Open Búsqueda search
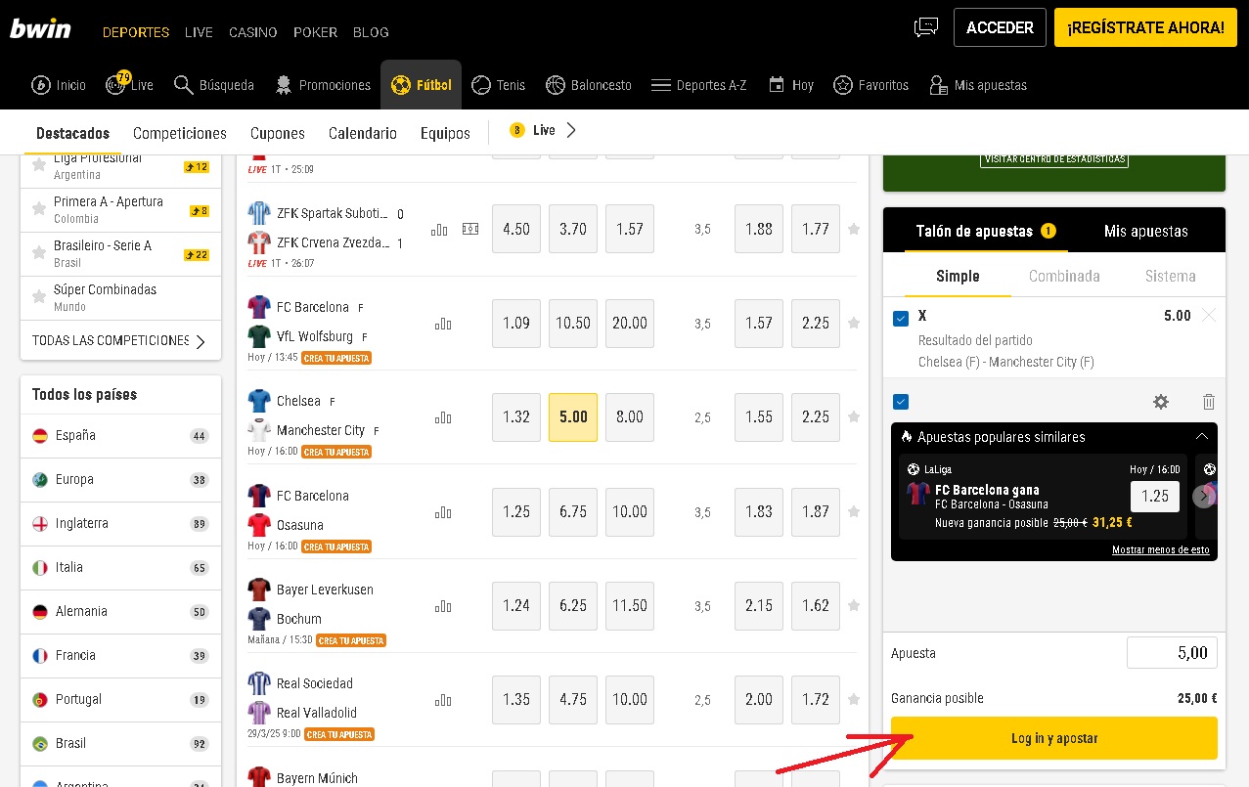 (x=214, y=85)
